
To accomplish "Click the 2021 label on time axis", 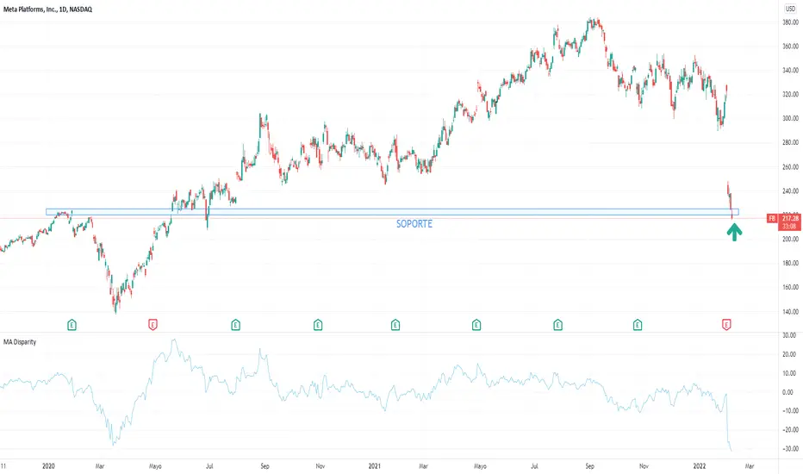I will [x=375, y=466].
